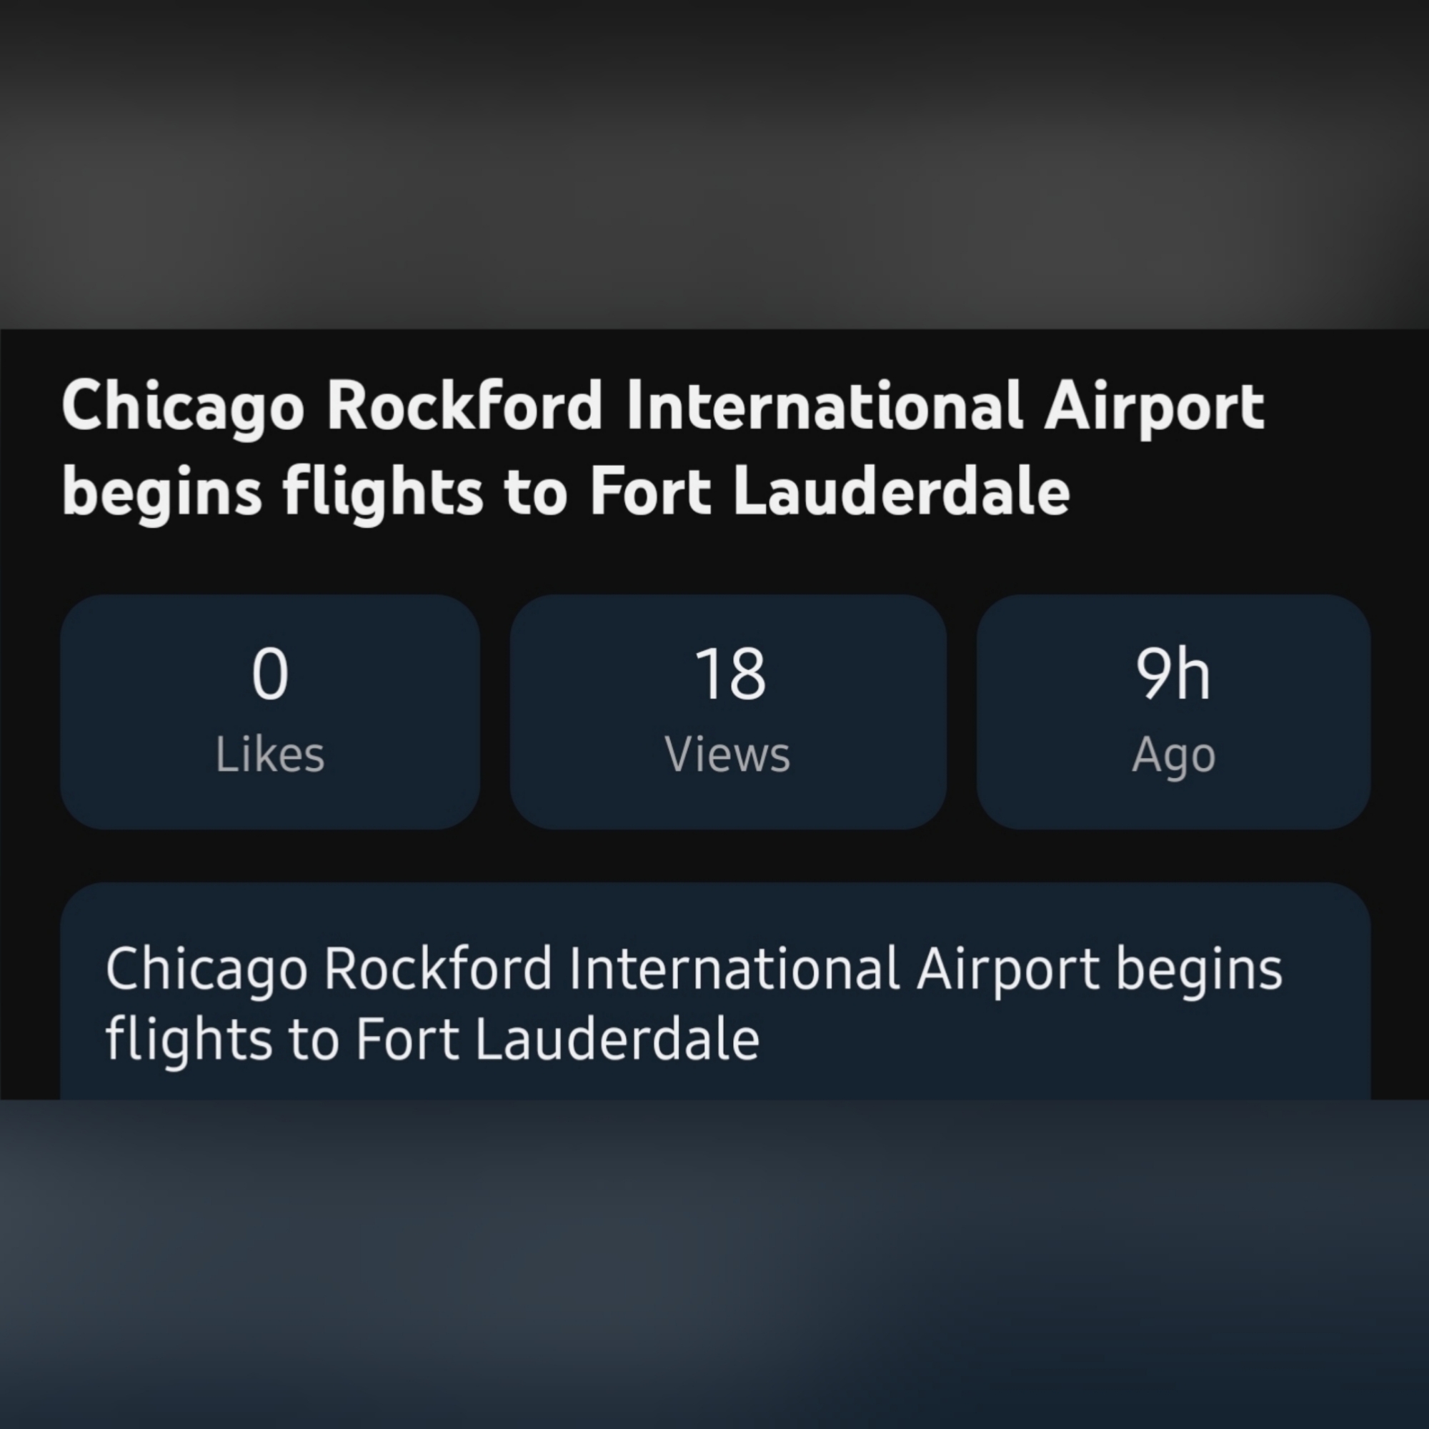The width and height of the screenshot is (1429, 1429).
Task: Click the 0 likes count
Action: (x=269, y=673)
